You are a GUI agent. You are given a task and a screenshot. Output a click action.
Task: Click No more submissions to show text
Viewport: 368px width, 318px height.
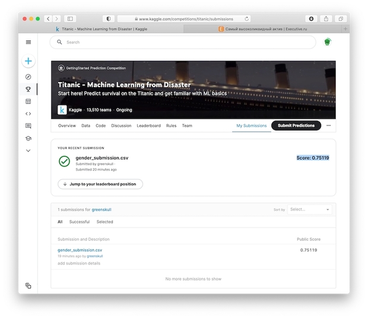pos(193,279)
